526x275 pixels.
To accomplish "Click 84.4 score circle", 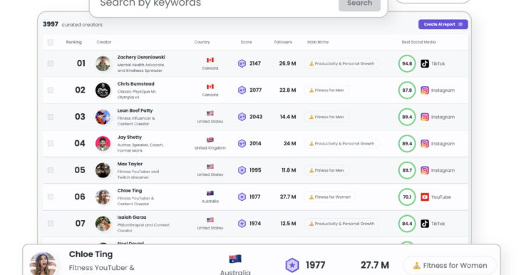I will [407, 224].
